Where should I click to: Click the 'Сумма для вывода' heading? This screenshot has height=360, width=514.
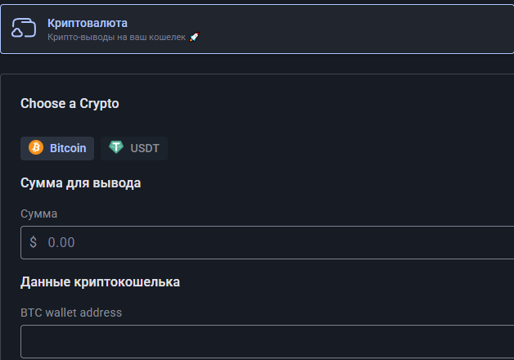(x=80, y=182)
